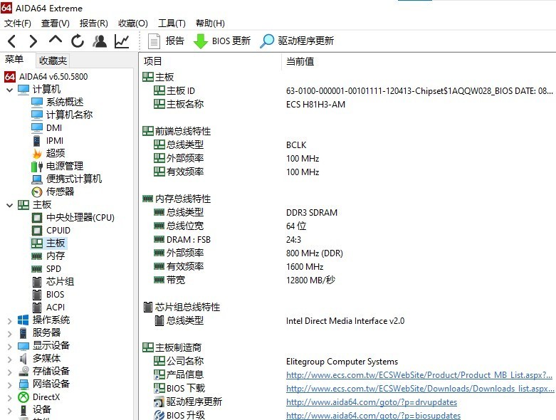
Task: Click the network icon for 网络设备
Action: tap(23, 384)
